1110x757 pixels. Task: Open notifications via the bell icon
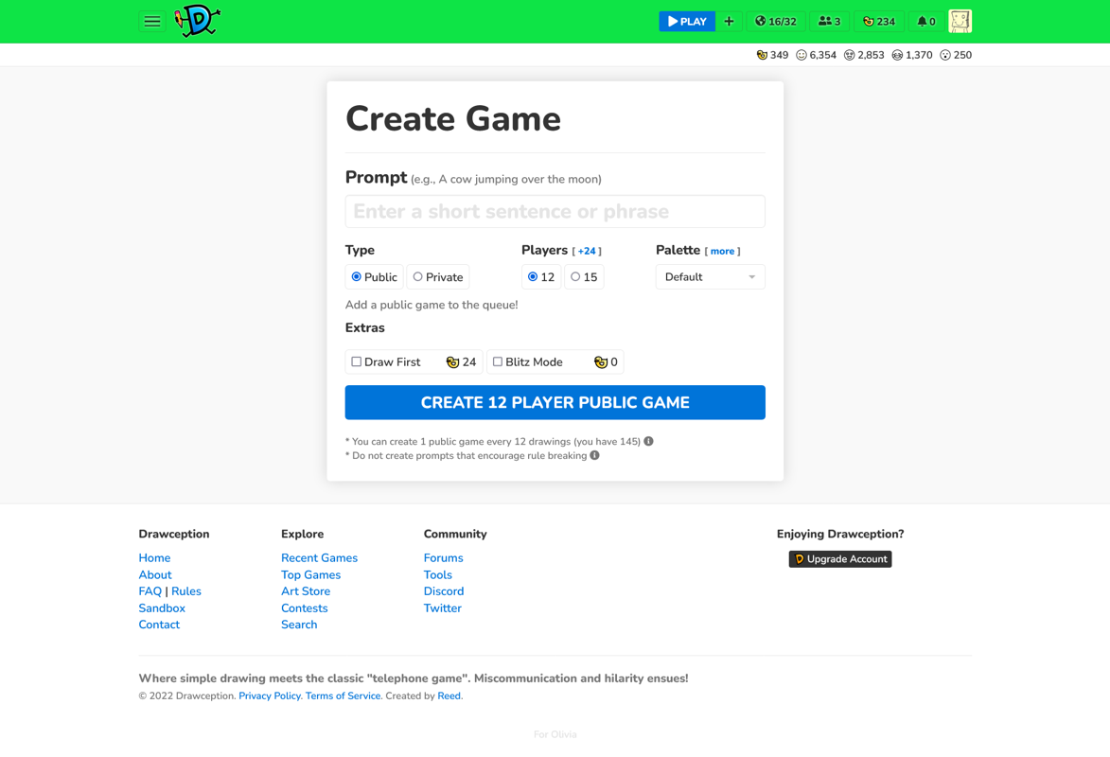tap(925, 21)
